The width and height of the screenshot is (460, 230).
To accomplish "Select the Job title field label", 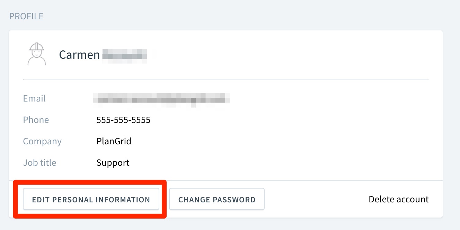I will [x=39, y=163].
